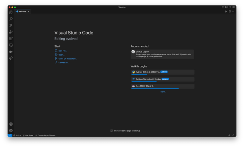
Task: Open Getting Started with Docker walkthrough
Action: click(x=163, y=79)
